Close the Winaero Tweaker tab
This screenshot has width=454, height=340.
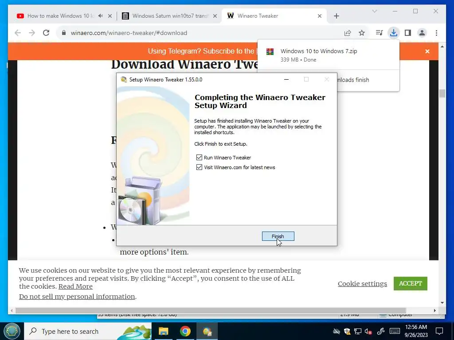click(320, 16)
